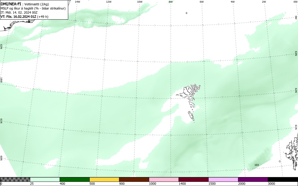Click the legend value 1500

[212, 184]
